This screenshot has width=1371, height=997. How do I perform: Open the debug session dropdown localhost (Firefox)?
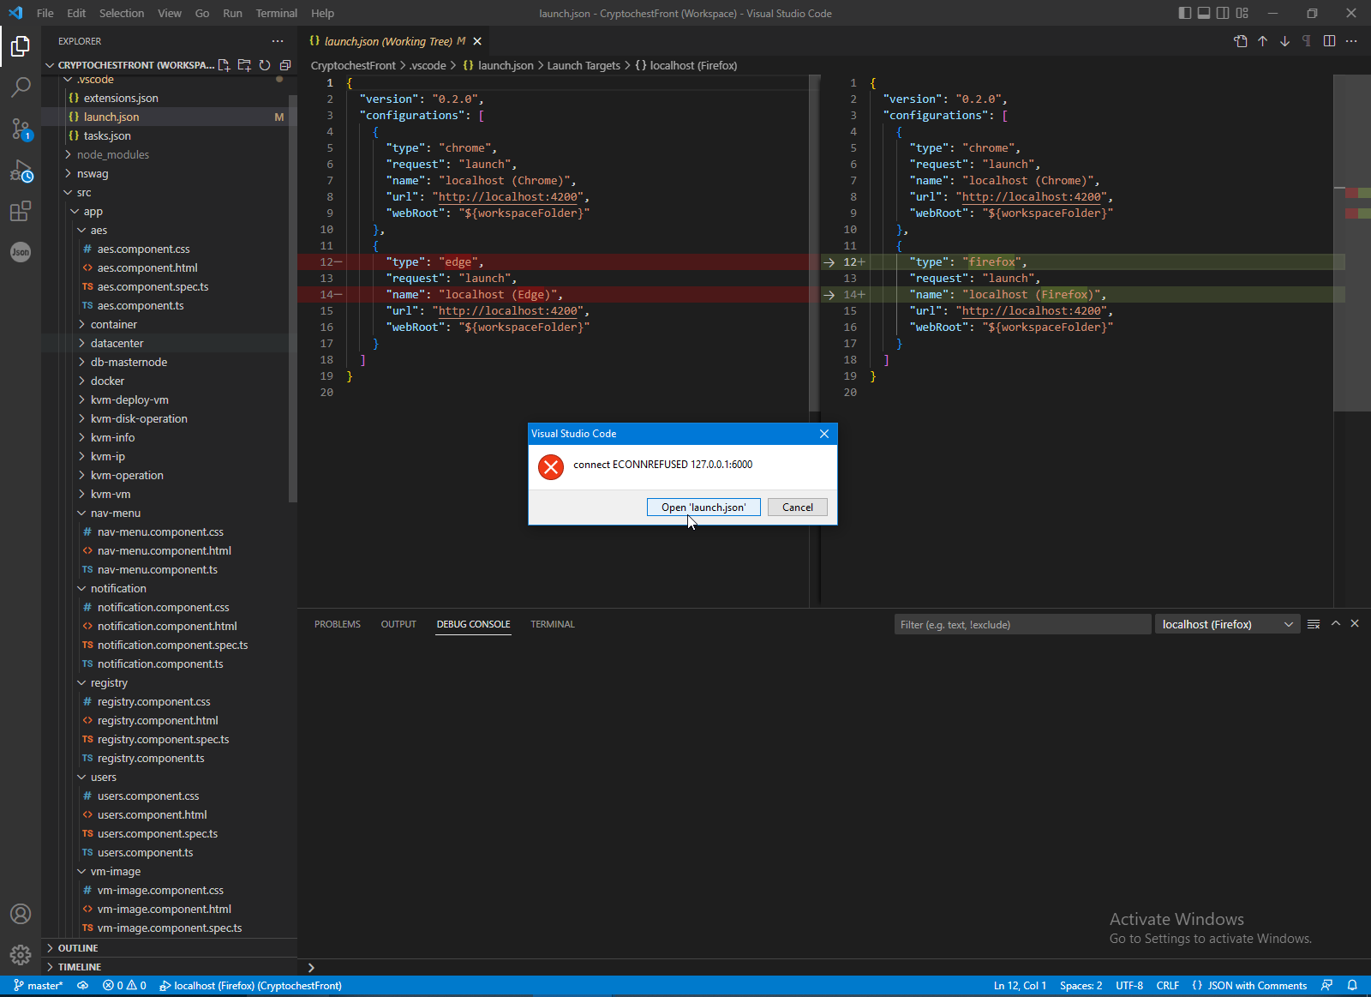(x=1227, y=624)
